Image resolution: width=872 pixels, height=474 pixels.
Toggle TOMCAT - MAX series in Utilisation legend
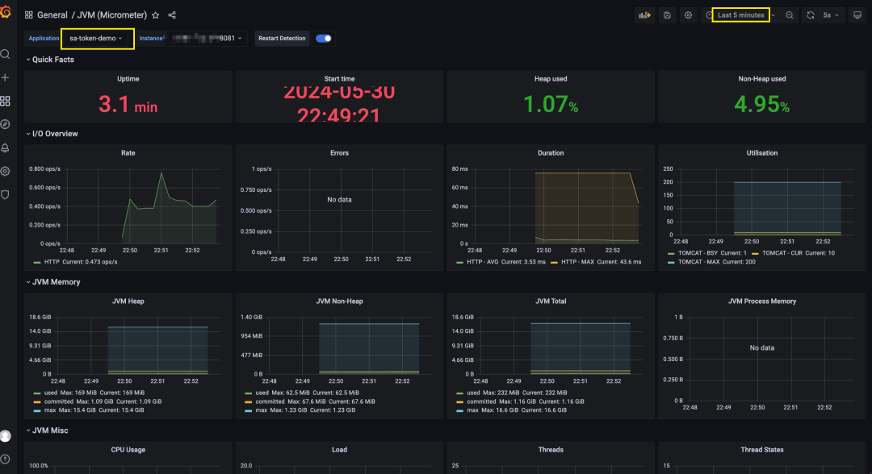[712, 262]
